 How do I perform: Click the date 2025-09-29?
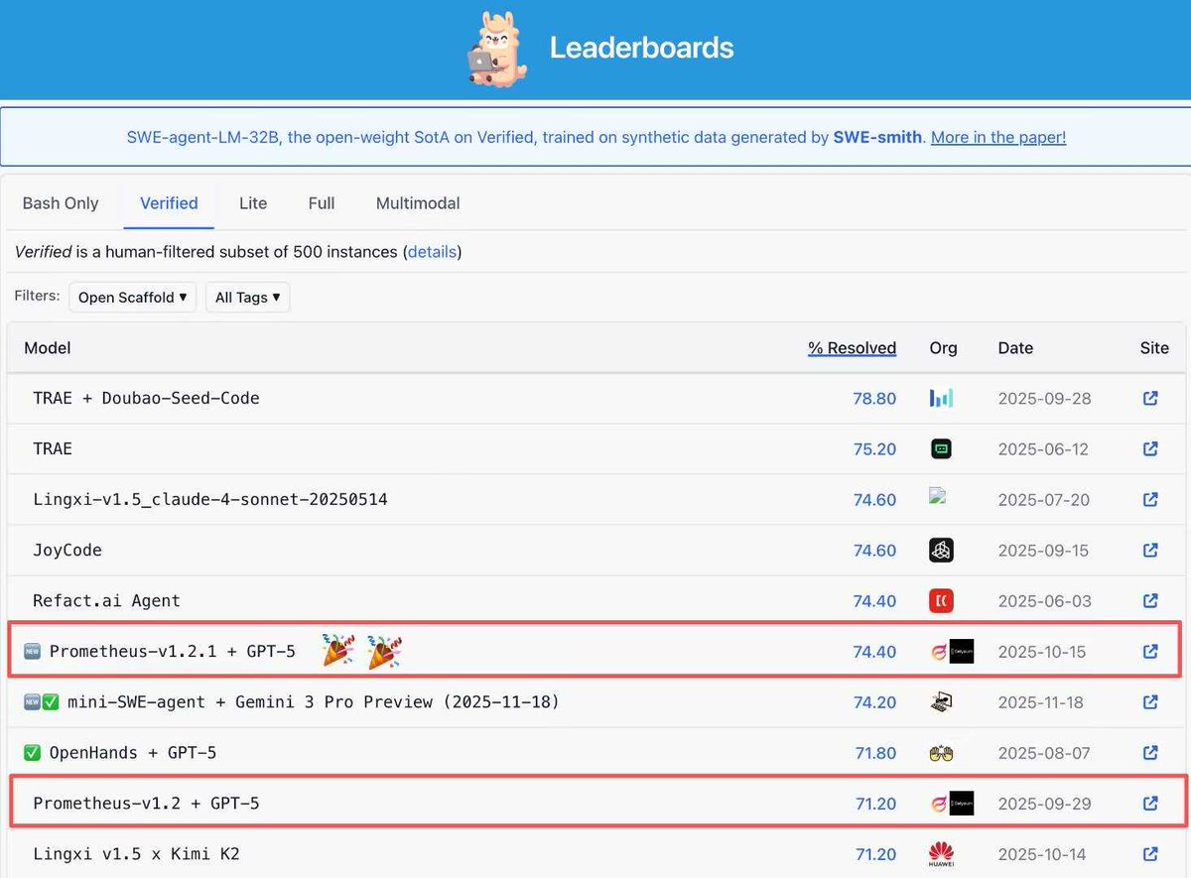[1044, 803]
